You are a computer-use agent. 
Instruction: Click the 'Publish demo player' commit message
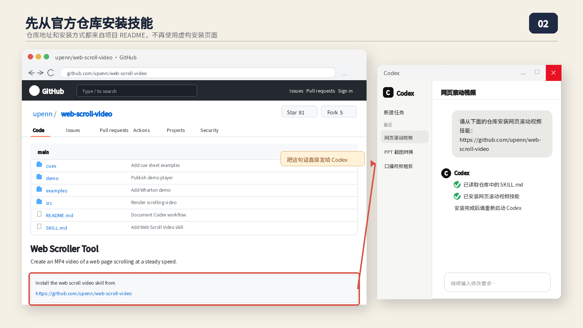click(152, 178)
